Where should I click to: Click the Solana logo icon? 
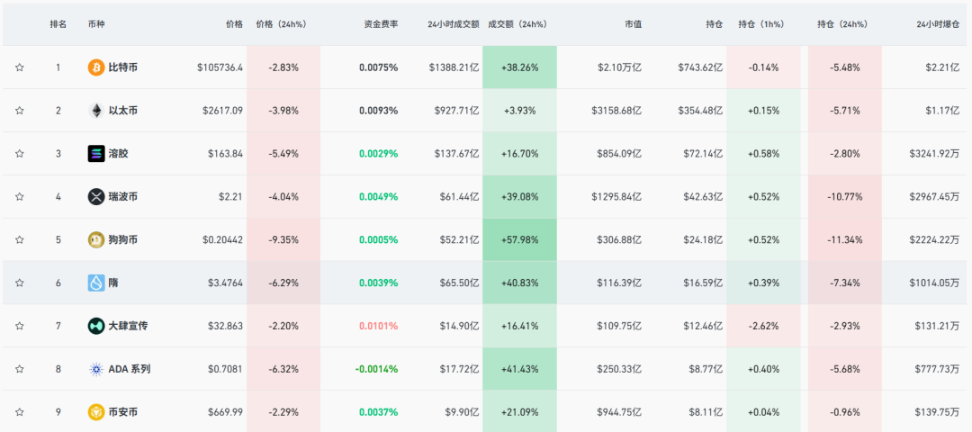pyautogui.click(x=96, y=154)
